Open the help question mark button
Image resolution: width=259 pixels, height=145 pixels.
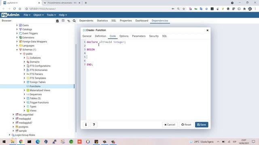pos(94,124)
